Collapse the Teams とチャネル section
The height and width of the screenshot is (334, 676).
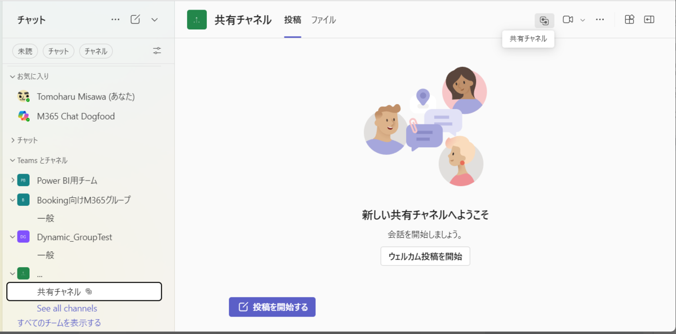pyautogui.click(x=12, y=160)
